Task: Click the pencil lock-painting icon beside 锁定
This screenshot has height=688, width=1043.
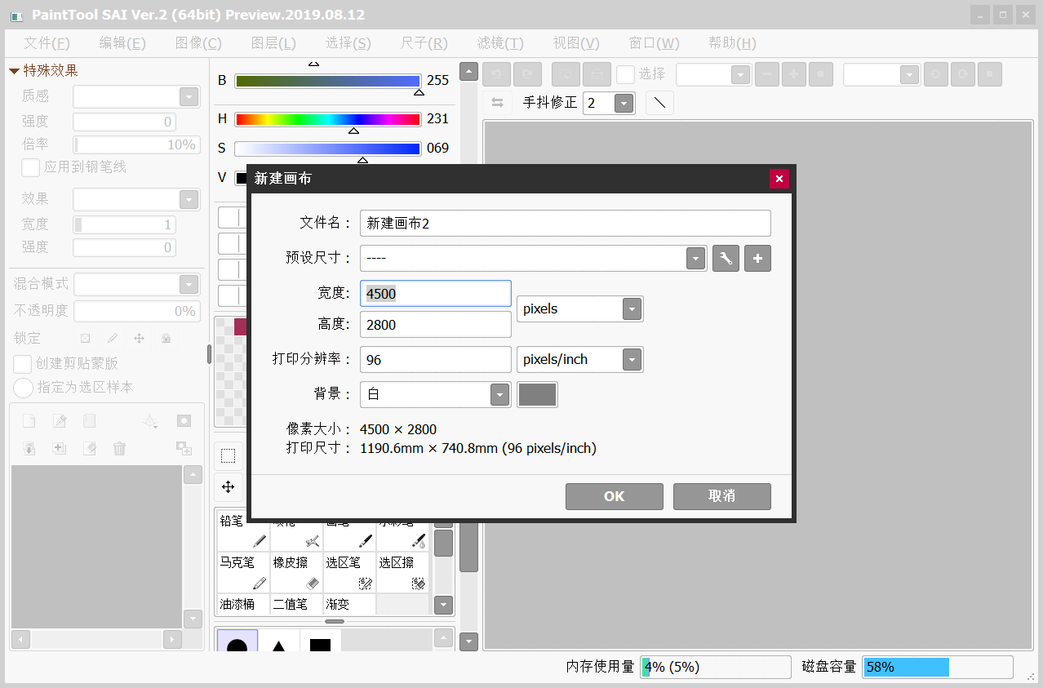Action: (112, 338)
